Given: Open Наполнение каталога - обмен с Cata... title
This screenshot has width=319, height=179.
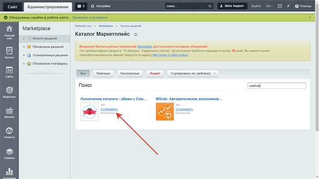Looking at the screenshot, I should 114,99.
